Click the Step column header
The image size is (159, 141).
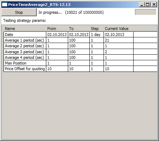95,29
